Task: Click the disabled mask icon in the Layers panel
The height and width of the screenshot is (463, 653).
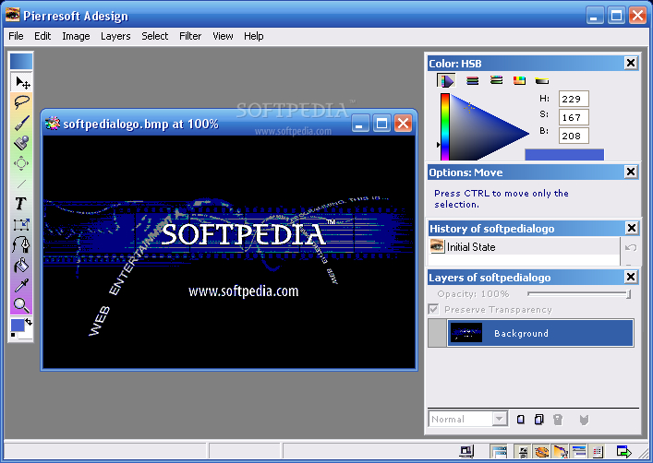Action: [x=584, y=420]
